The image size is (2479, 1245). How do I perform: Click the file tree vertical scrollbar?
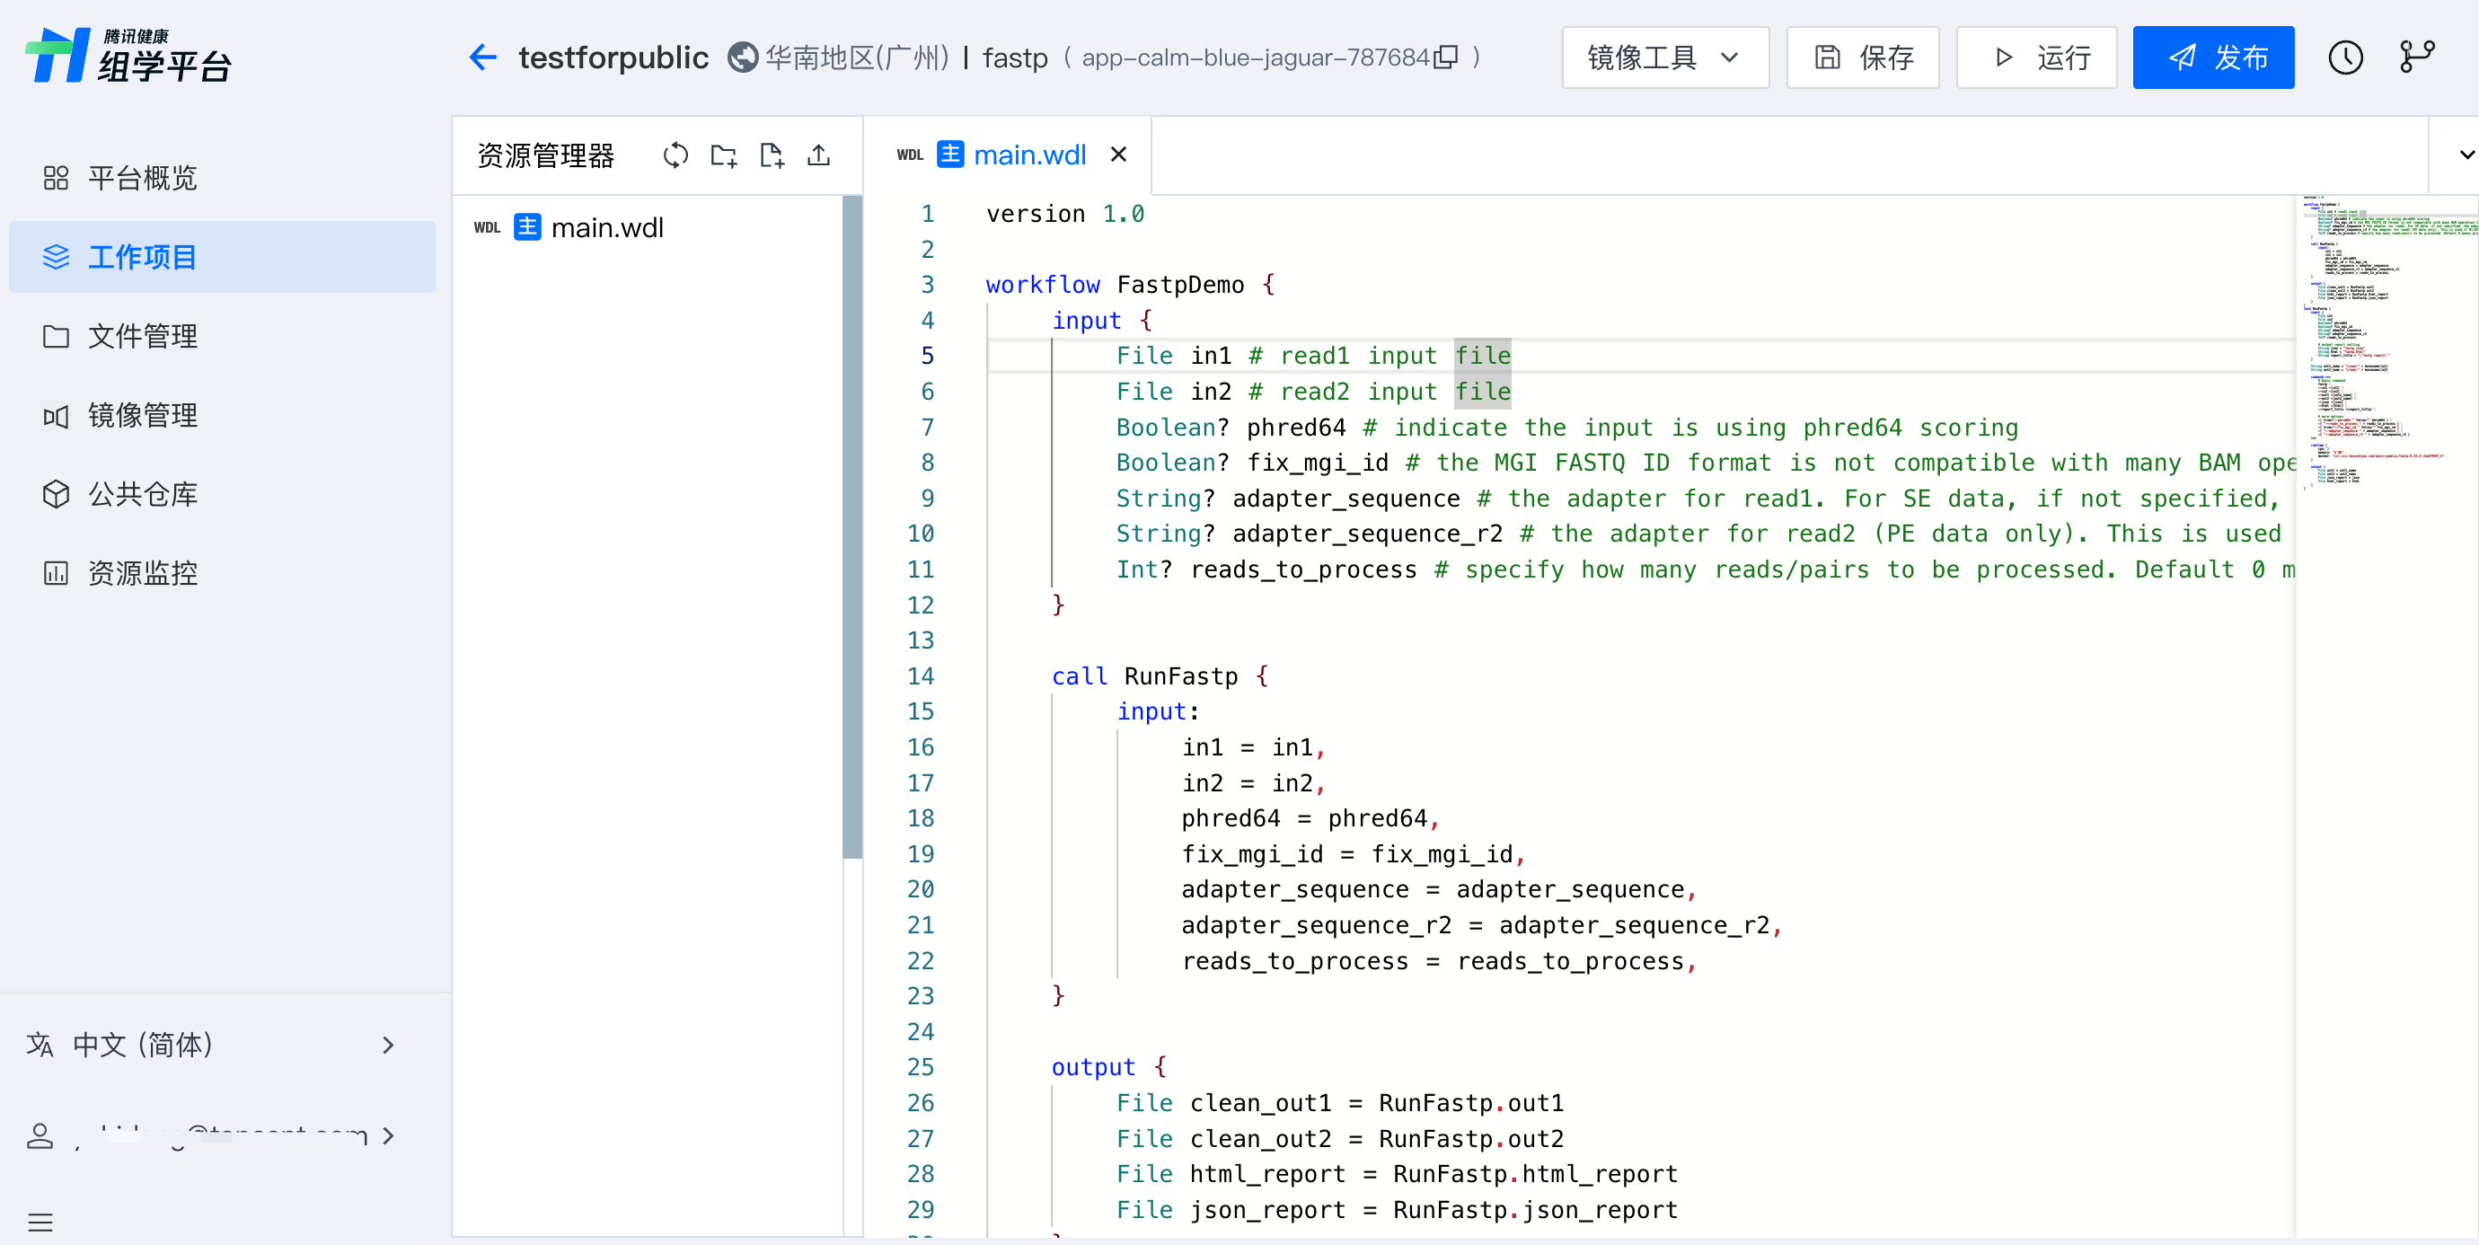click(x=851, y=527)
